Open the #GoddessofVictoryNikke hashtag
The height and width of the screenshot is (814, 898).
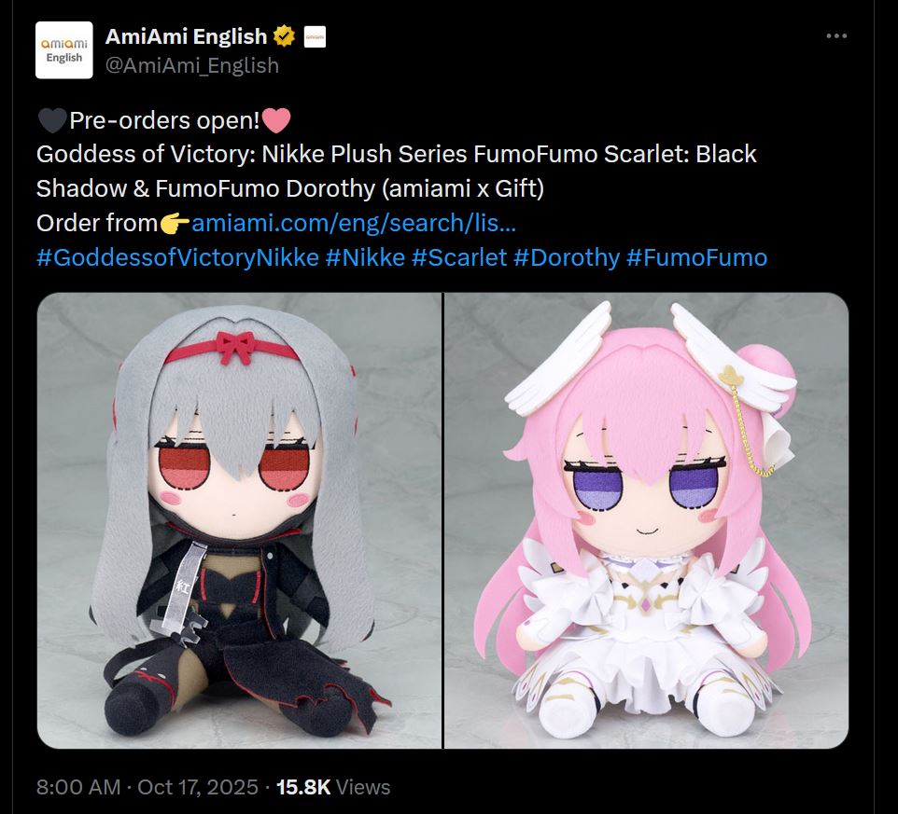pyautogui.click(x=177, y=258)
